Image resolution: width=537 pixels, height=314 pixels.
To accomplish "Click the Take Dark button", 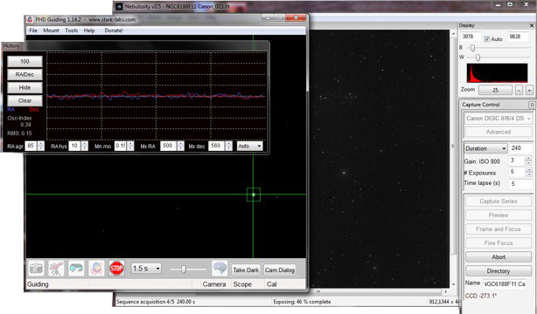I will click(x=246, y=270).
